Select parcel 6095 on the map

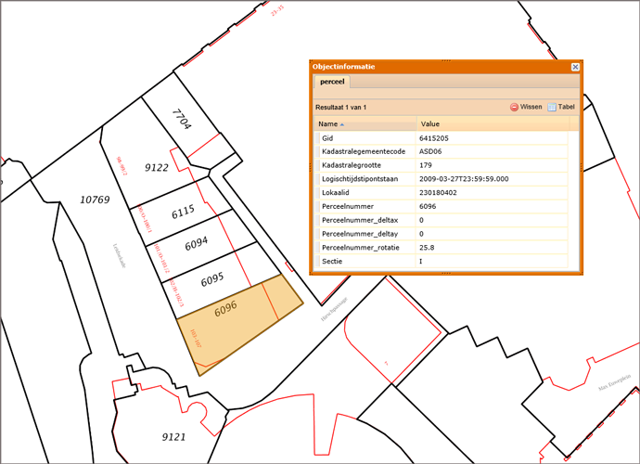(x=212, y=279)
